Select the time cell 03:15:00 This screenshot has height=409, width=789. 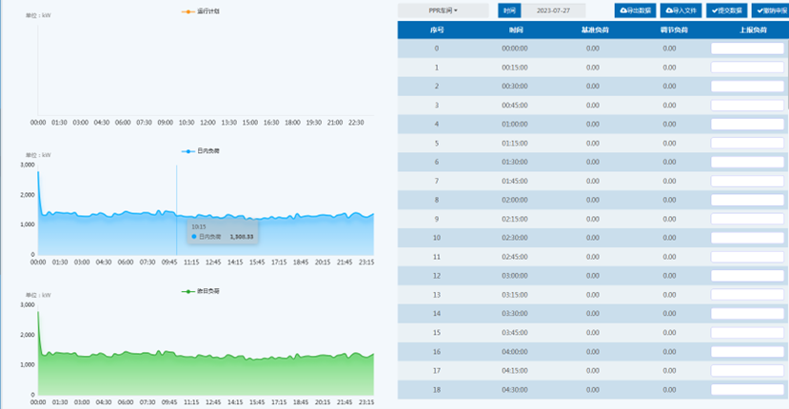coord(515,295)
